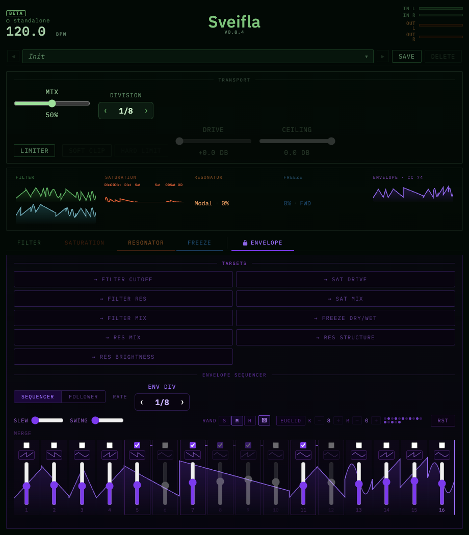Screen dimensions: 469x535
Task: Change the ramp-down shape icon on step 7
Action: (x=193, y=455)
